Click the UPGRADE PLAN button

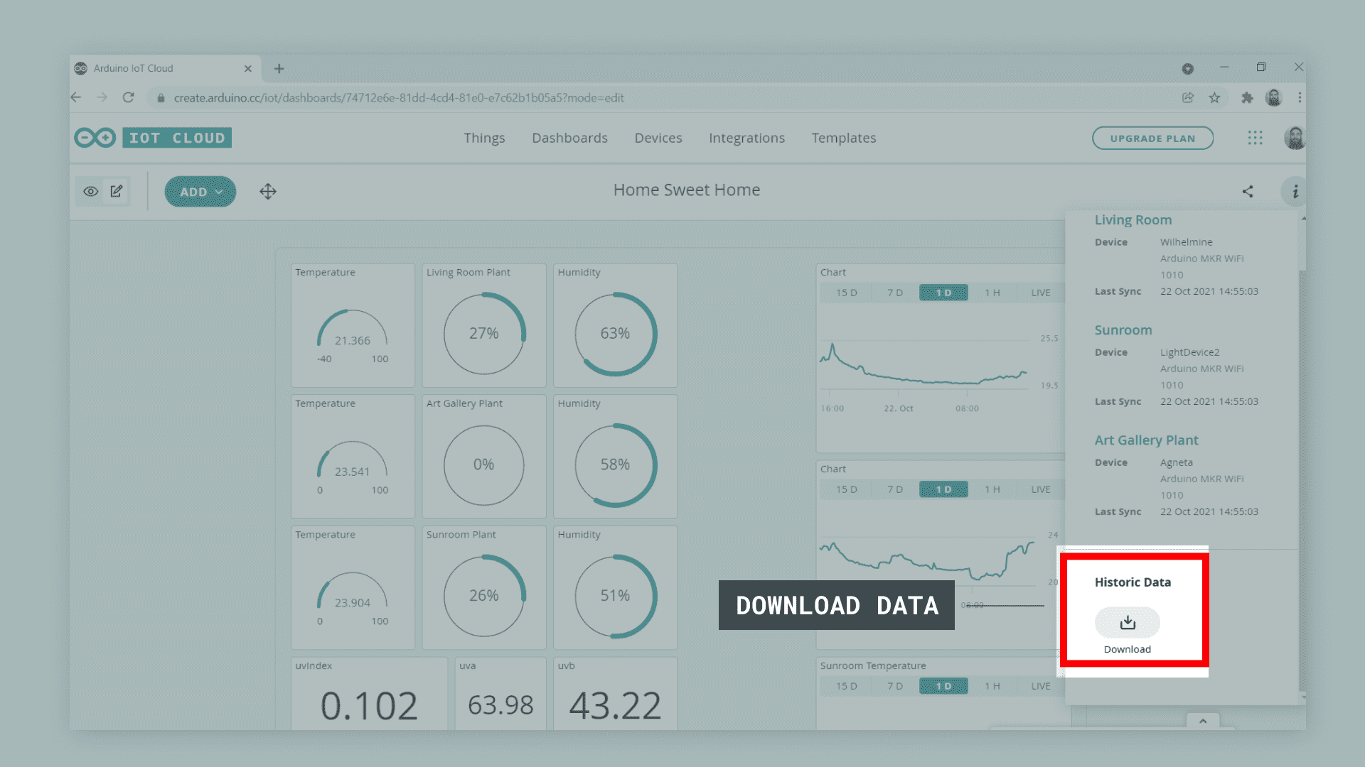pyautogui.click(x=1152, y=138)
